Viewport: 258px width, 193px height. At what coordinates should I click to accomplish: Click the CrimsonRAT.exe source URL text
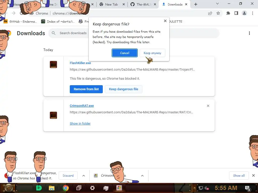pyautogui.click(x=132, y=112)
